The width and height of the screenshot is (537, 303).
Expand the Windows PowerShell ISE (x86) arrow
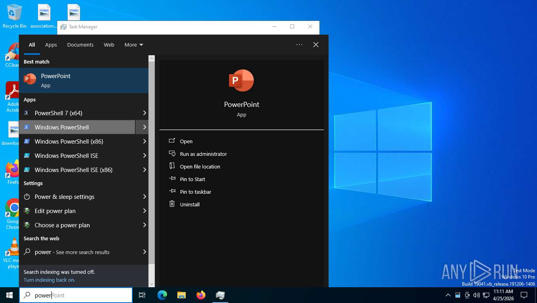[145, 170]
